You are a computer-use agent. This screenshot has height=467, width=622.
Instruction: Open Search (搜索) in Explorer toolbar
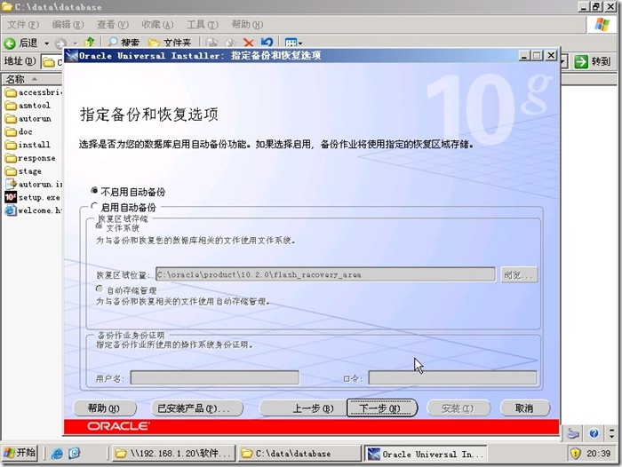[124, 43]
